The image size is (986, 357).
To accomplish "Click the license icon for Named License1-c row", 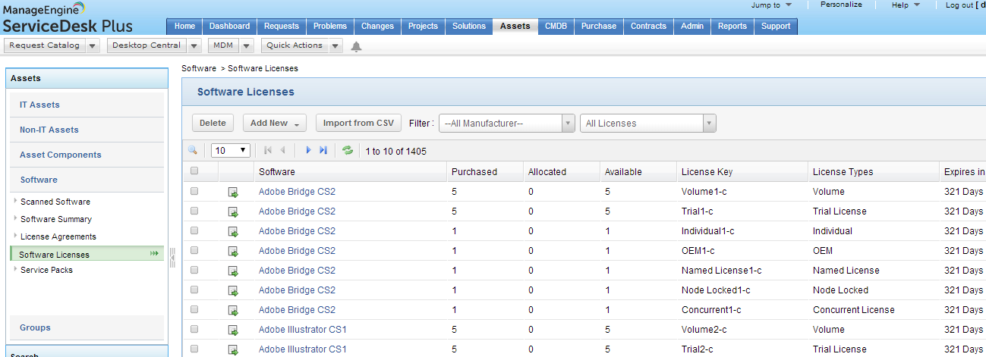I will coord(233,271).
